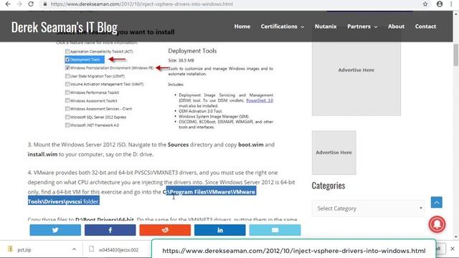
Task: Open the Home menu item
Action: (x=242, y=27)
